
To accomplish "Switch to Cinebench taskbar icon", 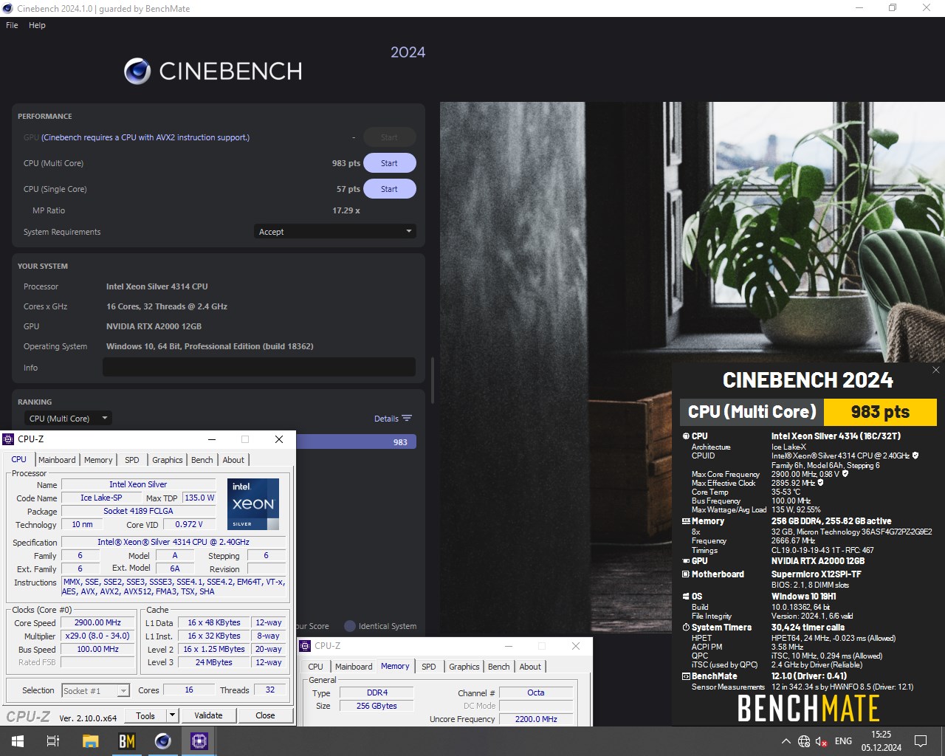I will coord(162,741).
